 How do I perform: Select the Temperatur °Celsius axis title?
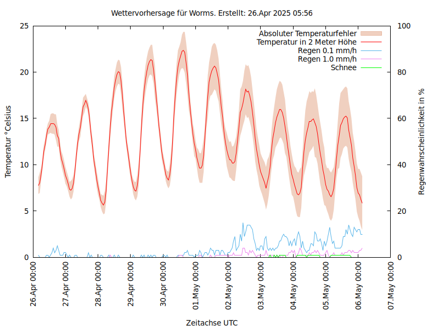click(x=8, y=141)
